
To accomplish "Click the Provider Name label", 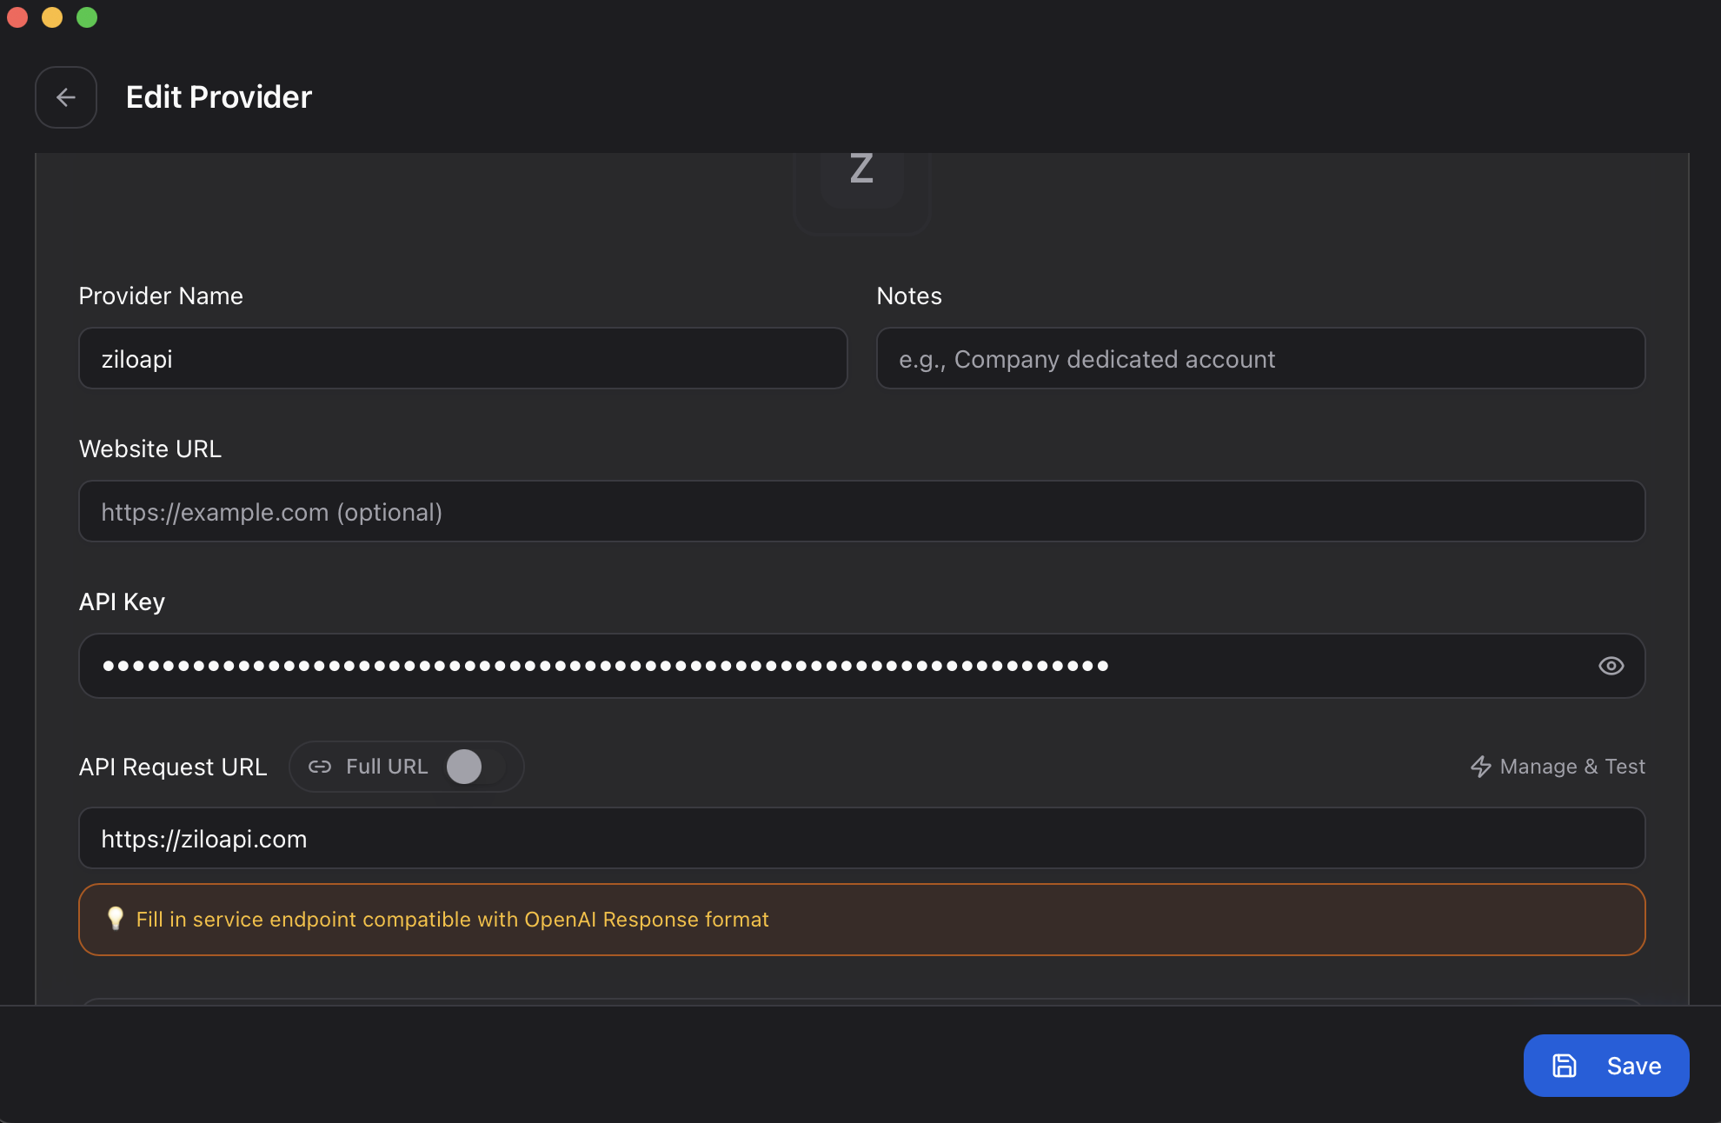I will 161,296.
